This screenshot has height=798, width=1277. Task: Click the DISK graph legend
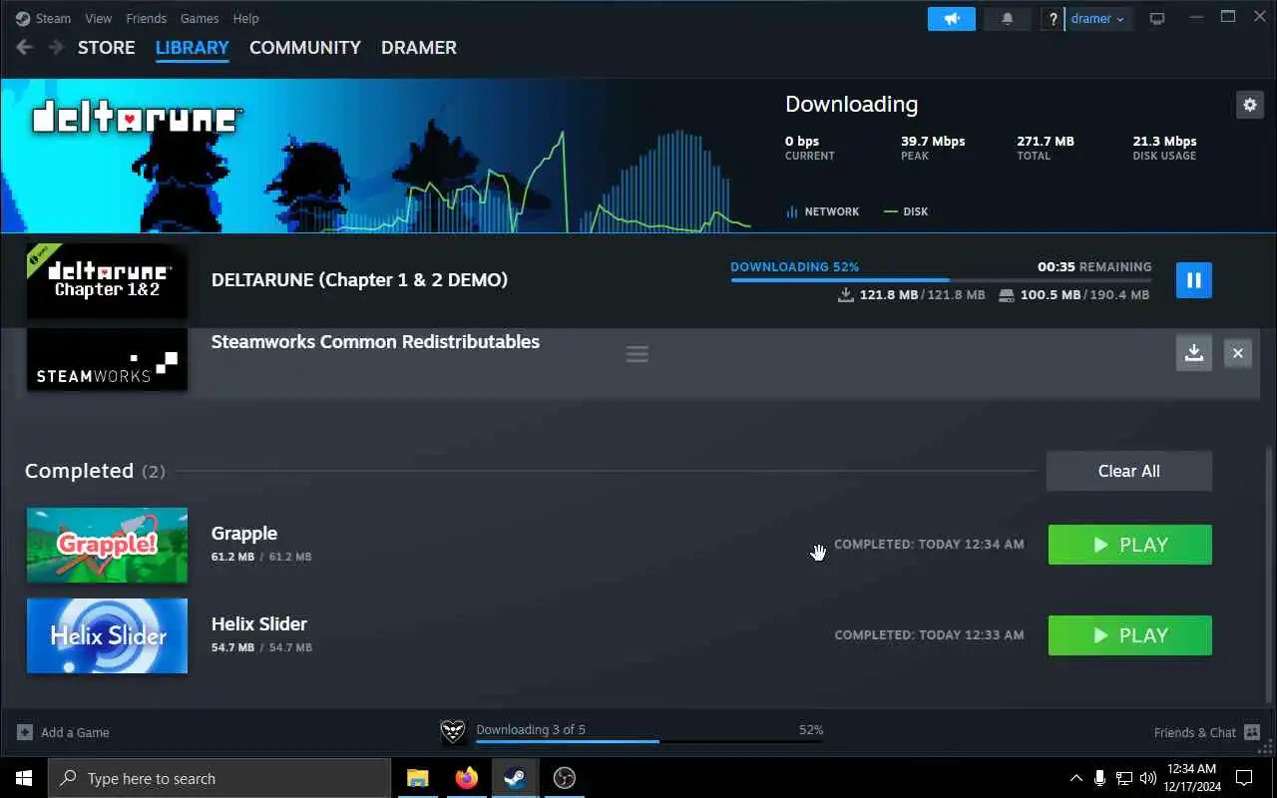(x=907, y=211)
